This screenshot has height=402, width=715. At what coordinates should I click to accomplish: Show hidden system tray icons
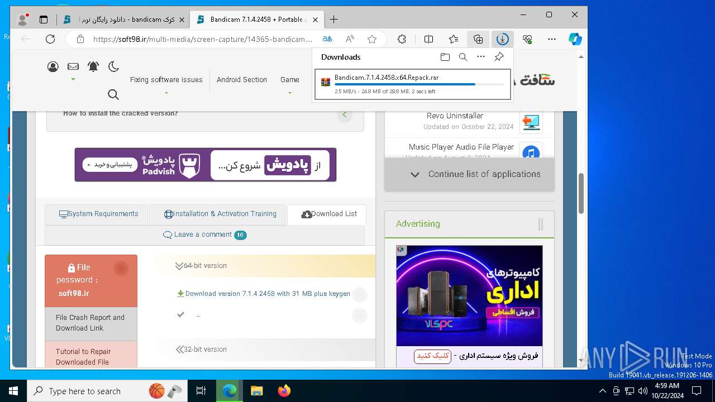coord(602,391)
